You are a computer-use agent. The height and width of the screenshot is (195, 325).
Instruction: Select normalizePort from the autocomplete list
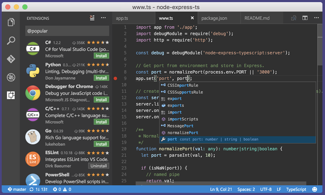(182, 133)
